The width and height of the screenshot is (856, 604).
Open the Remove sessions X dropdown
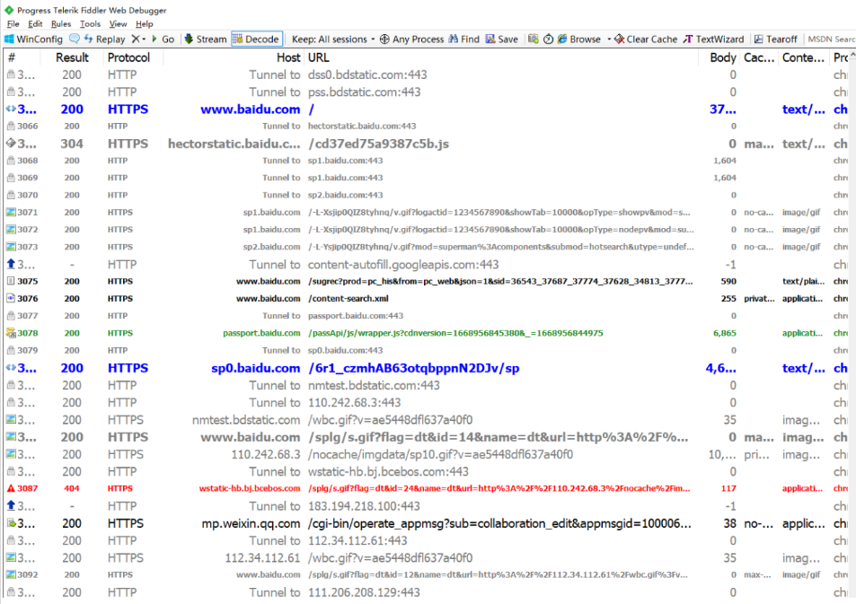tap(138, 39)
